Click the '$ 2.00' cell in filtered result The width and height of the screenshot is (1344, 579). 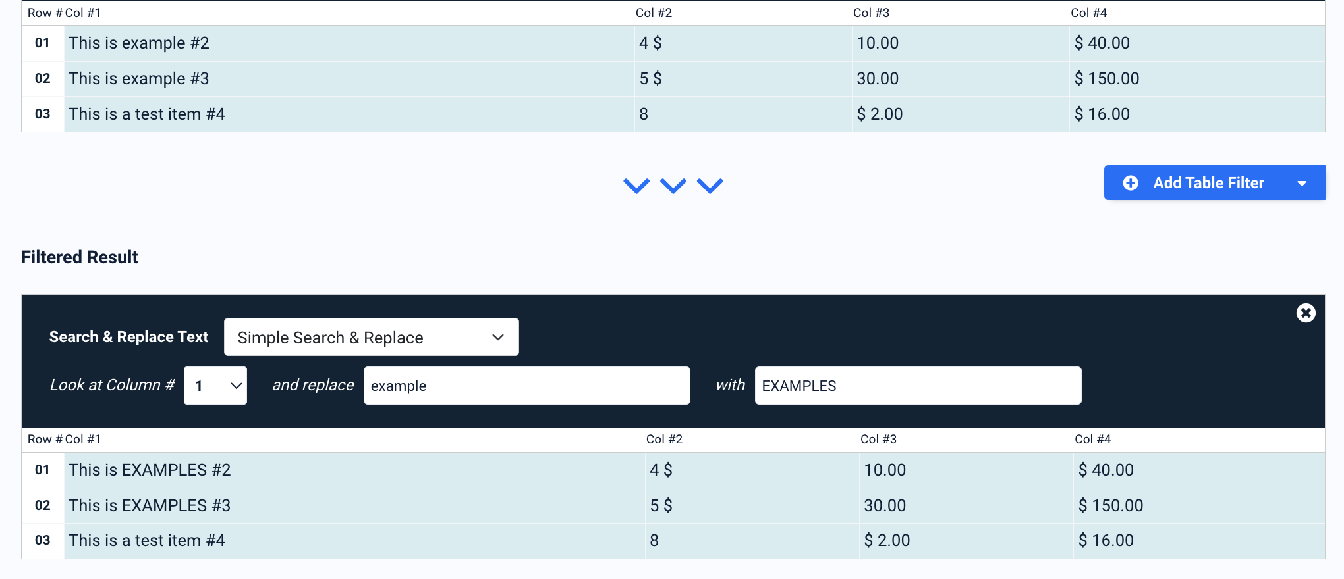click(887, 541)
